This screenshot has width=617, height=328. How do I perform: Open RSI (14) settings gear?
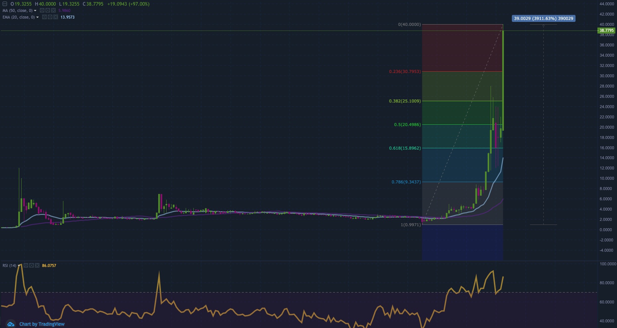pyautogui.click(x=32, y=265)
